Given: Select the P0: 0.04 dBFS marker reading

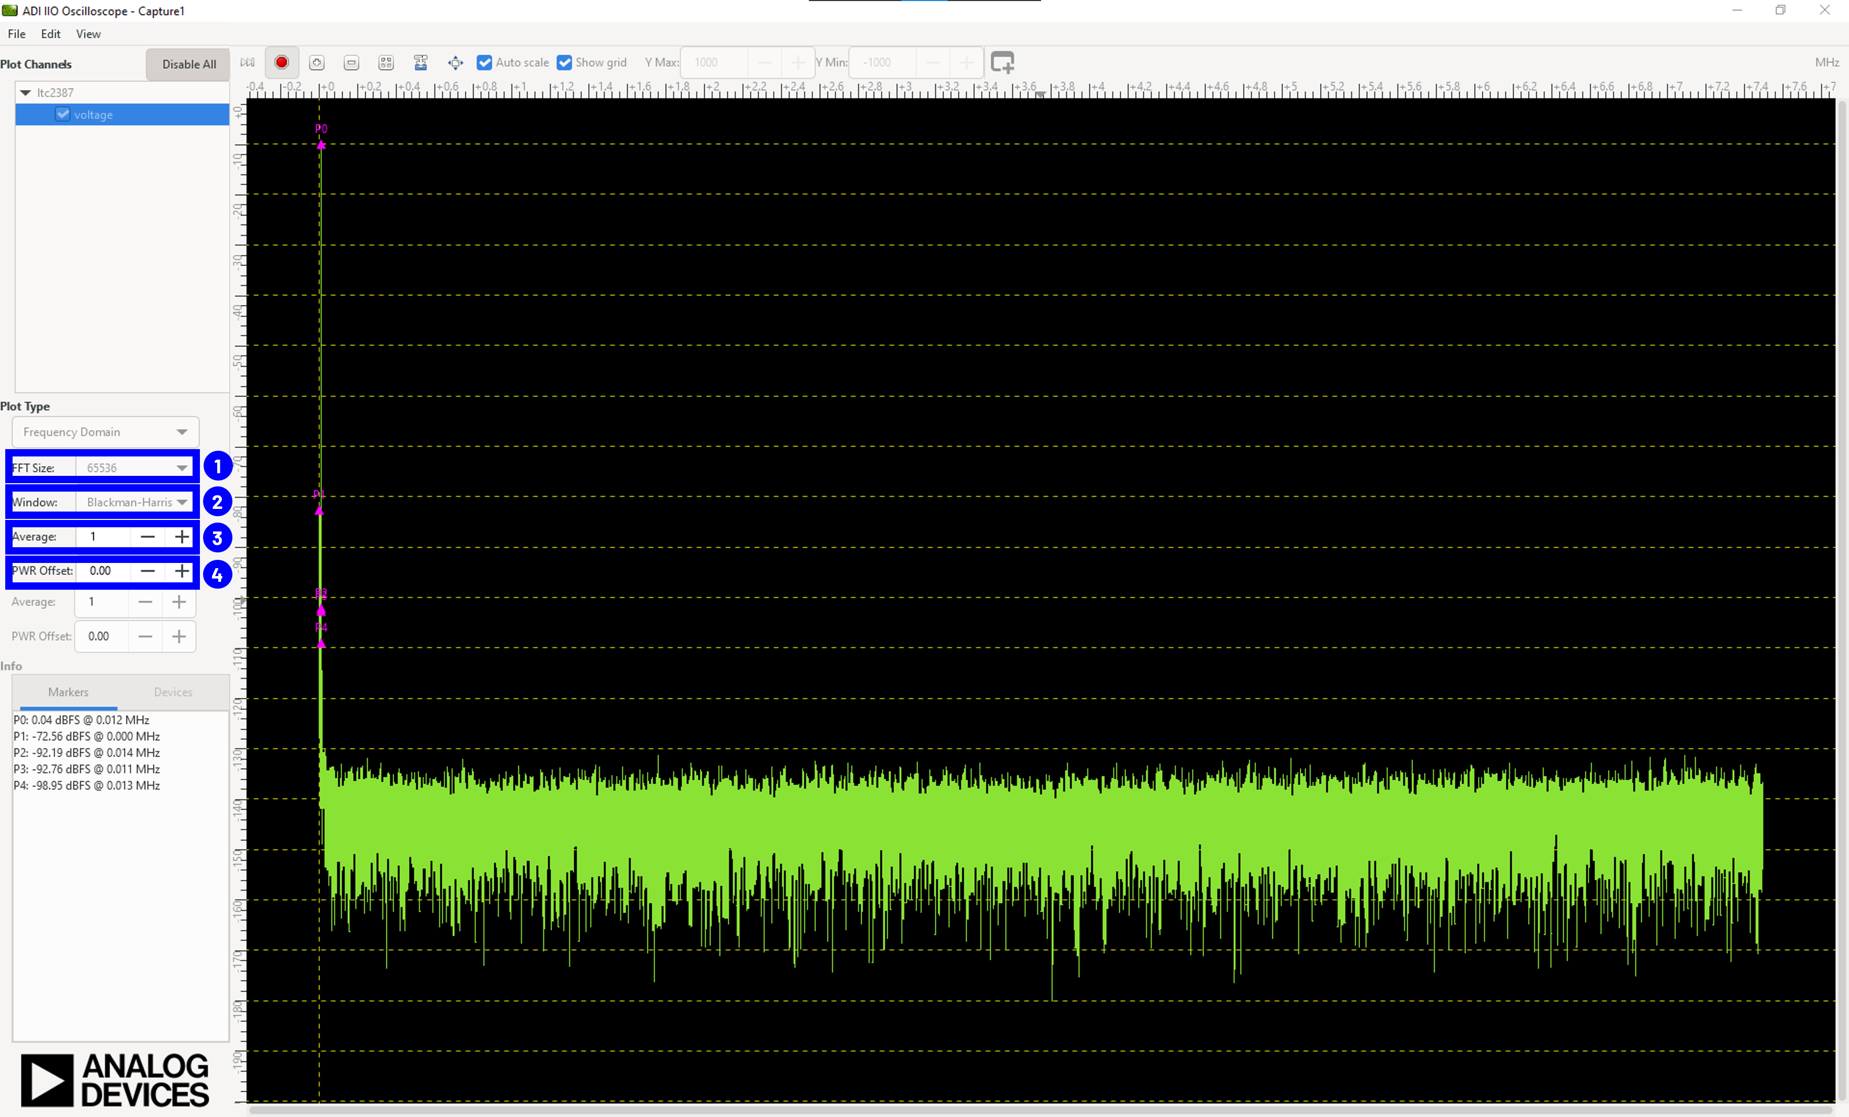Looking at the screenshot, I should pyautogui.click(x=81, y=719).
